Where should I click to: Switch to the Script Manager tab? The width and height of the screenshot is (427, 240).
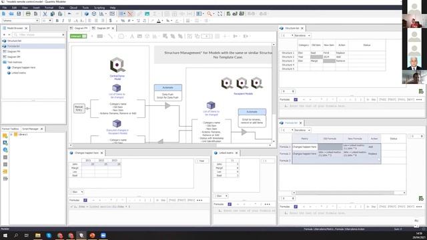point(30,129)
